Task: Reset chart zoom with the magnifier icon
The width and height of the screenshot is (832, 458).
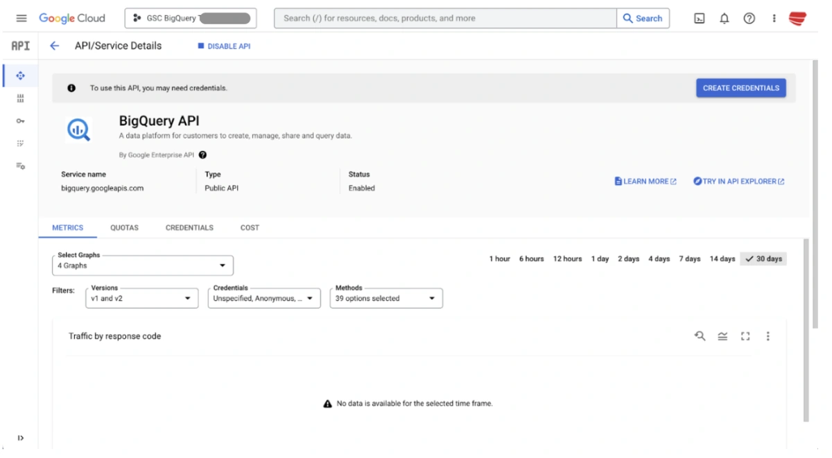Action: 700,336
